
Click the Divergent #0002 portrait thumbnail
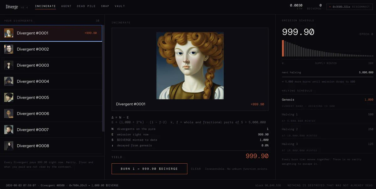coord(9,49)
